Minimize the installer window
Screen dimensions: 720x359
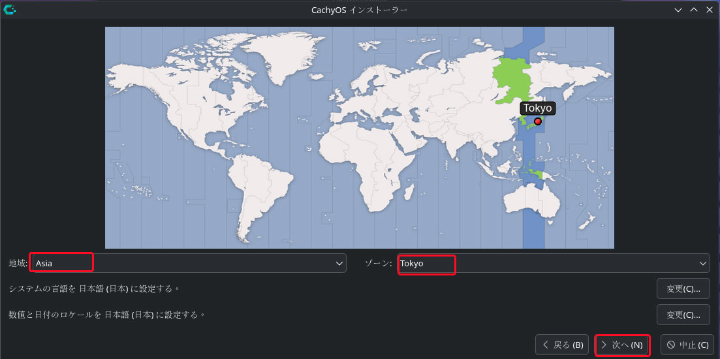click(678, 10)
